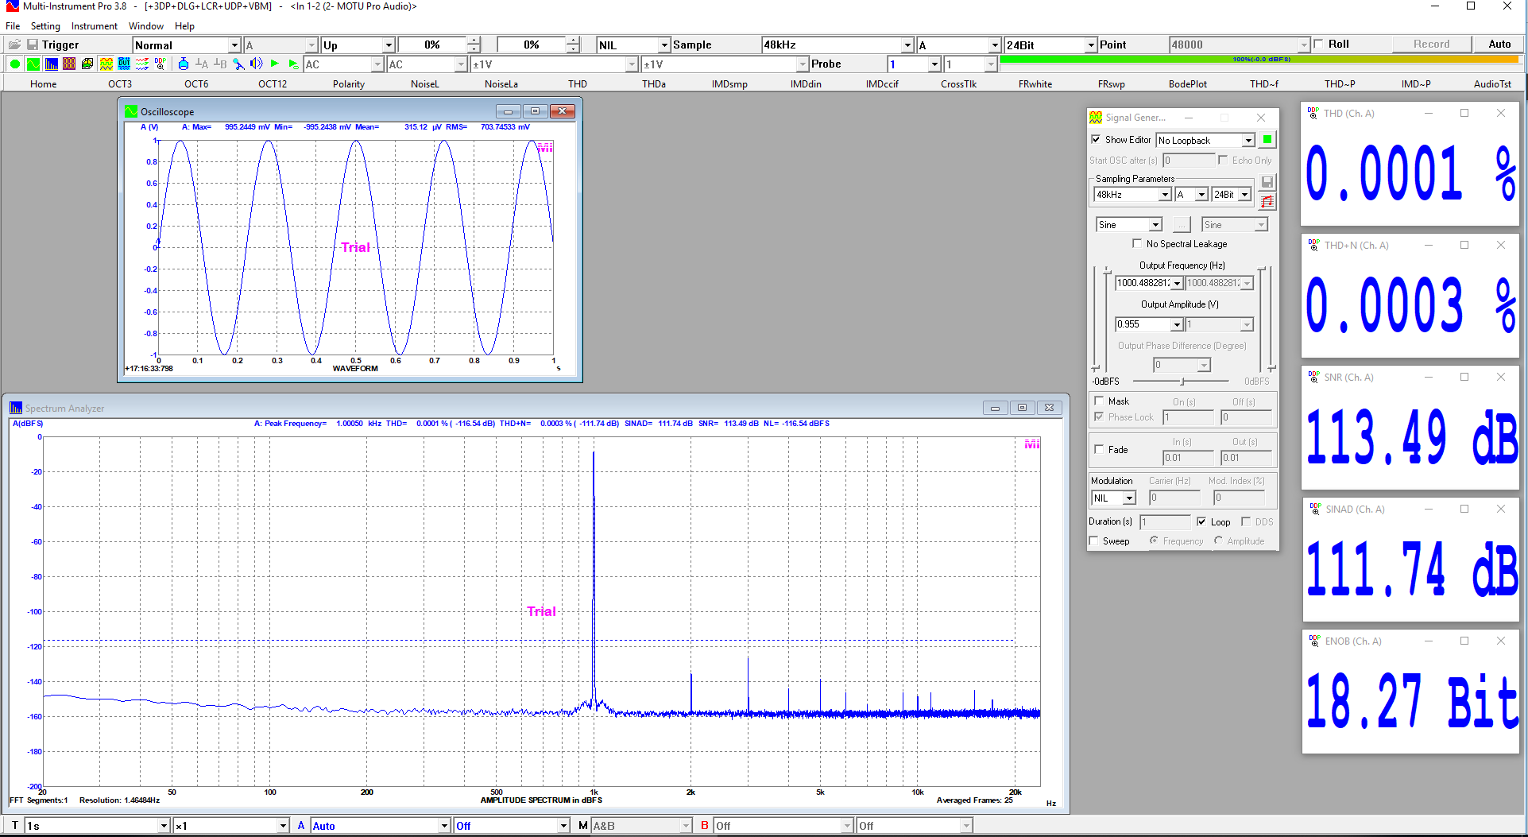Click the blue calibration flask icon

184,64
